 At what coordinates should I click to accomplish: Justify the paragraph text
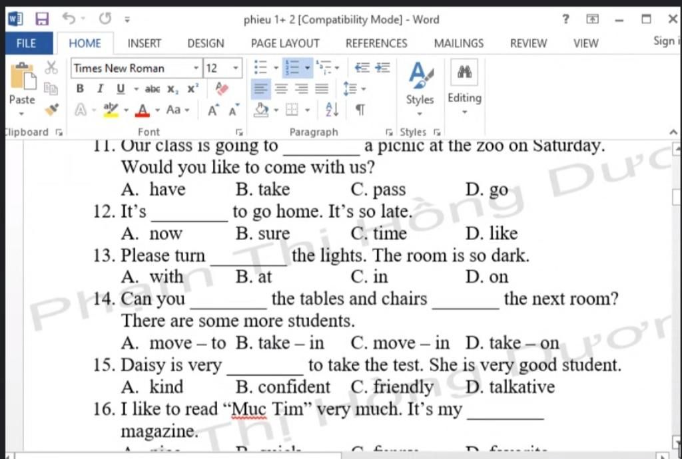[x=322, y=89]
